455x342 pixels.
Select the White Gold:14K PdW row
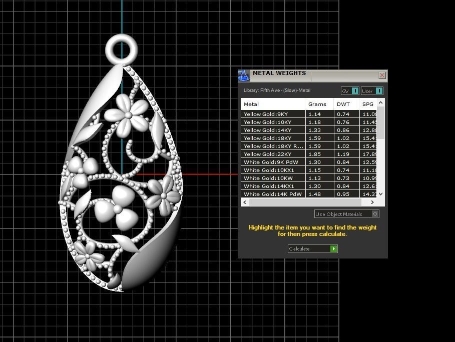(x=309, y=194)
